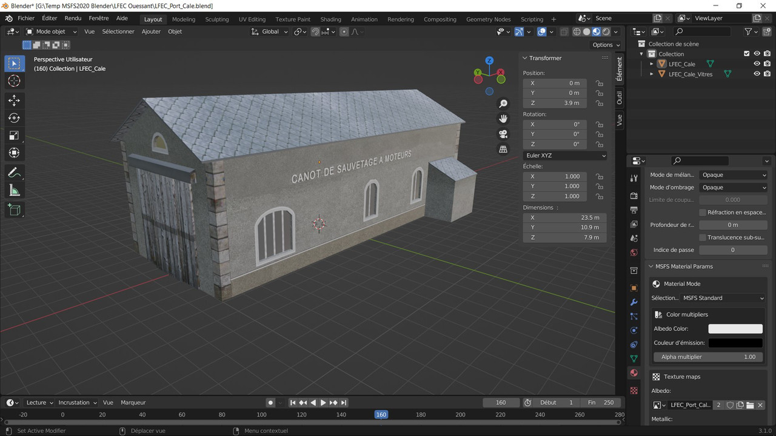Unlink the LFEC_Port_Cal albedo texture
The image size is (776, 436).
760,405
